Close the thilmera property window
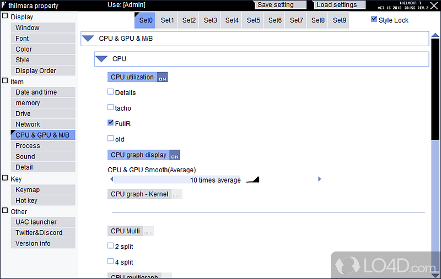 click(x=434, y=5)
